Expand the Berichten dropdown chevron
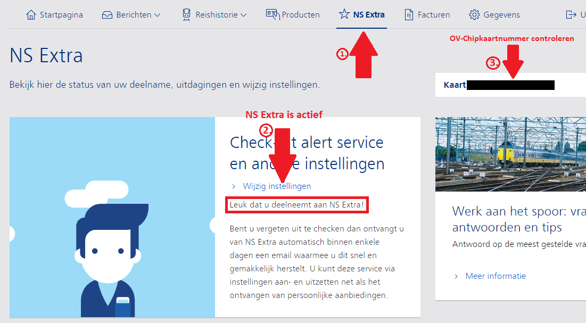 [x=158, y=15]
